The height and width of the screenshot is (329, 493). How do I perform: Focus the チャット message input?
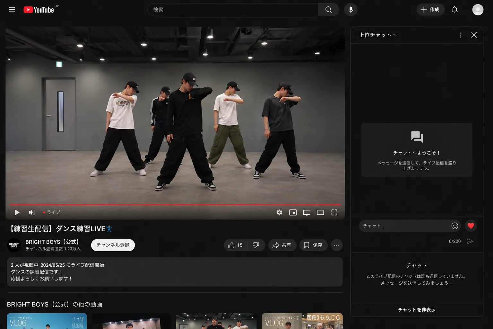click(x=405, y=226)
